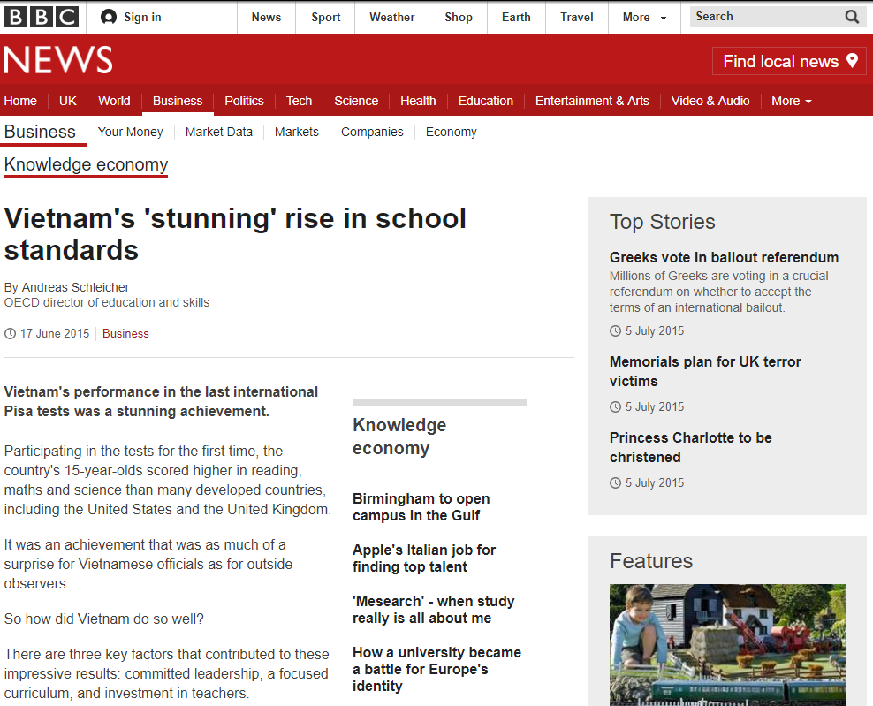
Task: Click the search magnifier icon
Action: (x=852, y=17)
